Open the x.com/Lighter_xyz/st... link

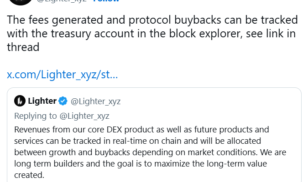[x=62, y=75]
